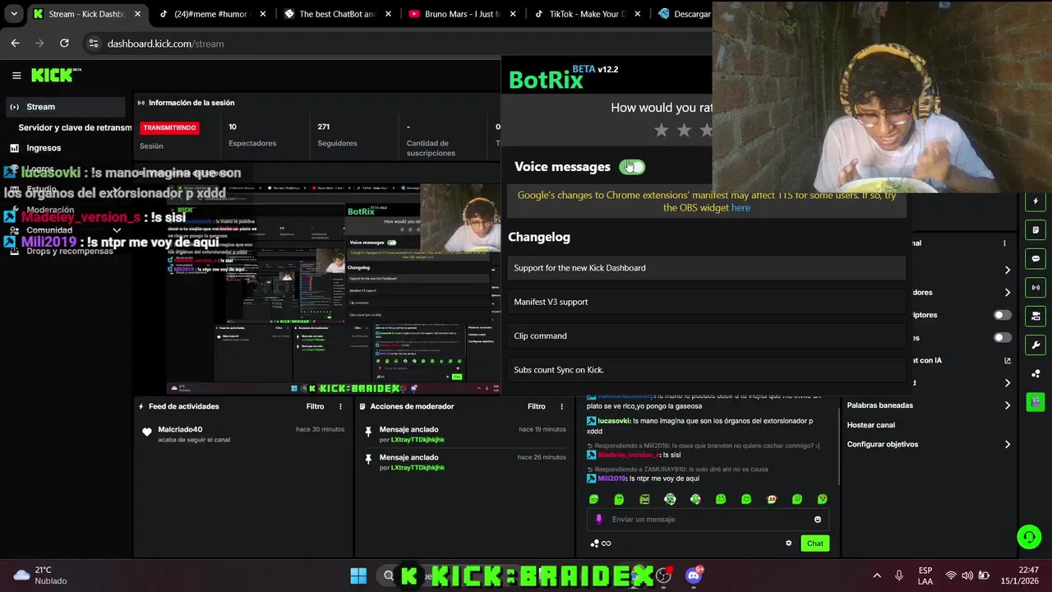
Task: Switch to TikTok 'Make Your' tab
Action: click(586, 14)
